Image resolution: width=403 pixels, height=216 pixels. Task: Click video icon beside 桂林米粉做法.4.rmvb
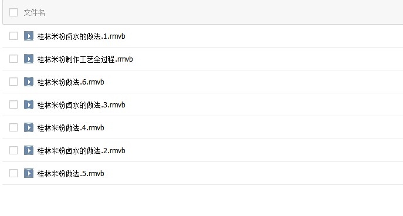pos(29,127)
